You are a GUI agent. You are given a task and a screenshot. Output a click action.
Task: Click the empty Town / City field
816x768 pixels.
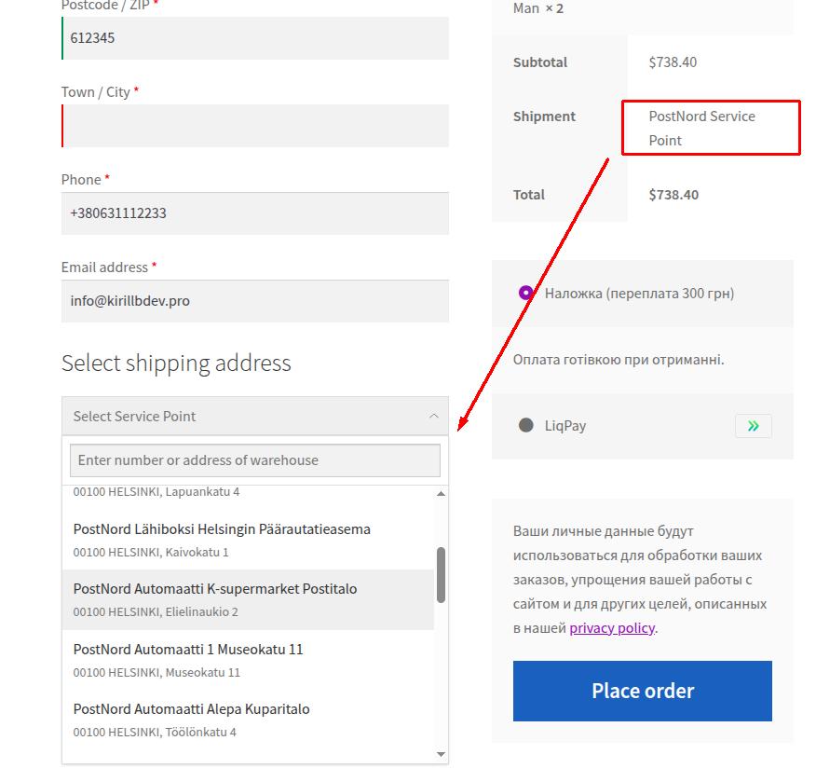[x=255, y=126]
